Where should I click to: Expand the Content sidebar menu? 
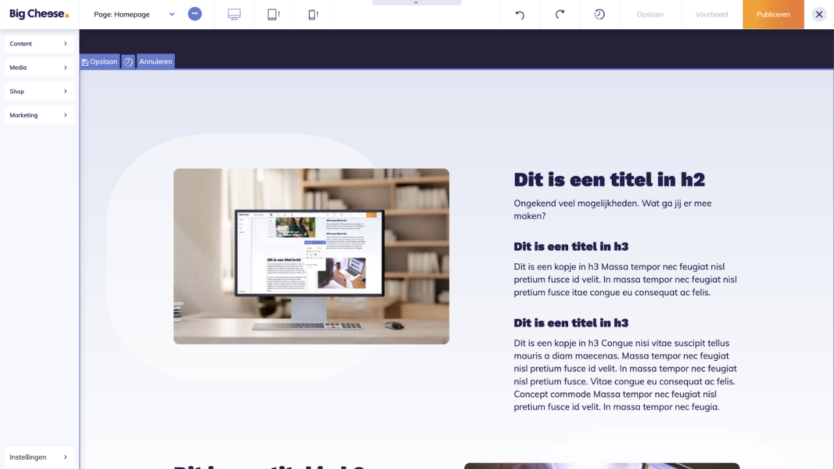click(39, 44)
